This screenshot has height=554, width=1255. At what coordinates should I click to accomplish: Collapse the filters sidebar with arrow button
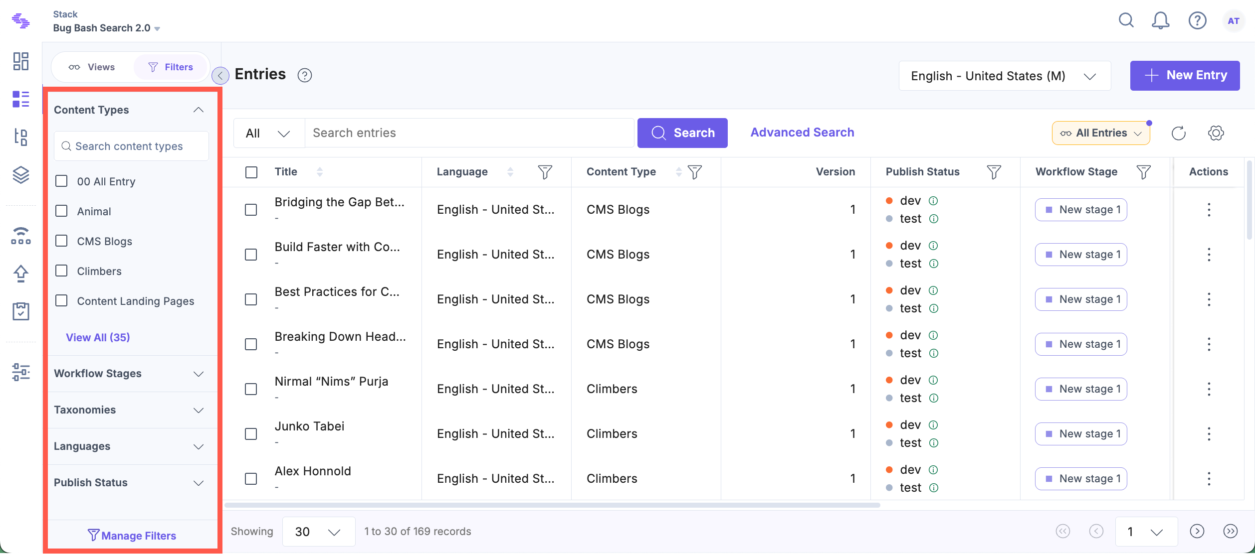point(220,76)
